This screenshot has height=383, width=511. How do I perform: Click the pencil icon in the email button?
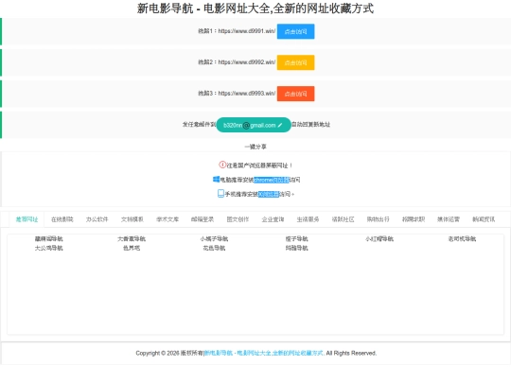pos(280,125)
